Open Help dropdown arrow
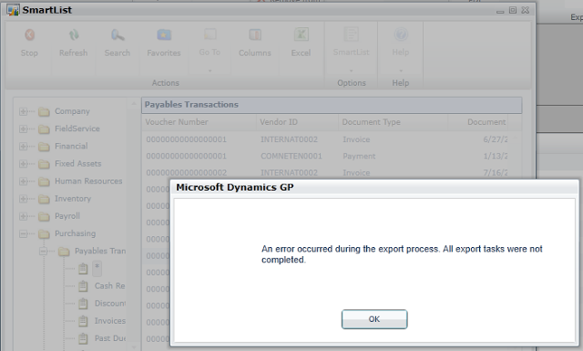 401,70
